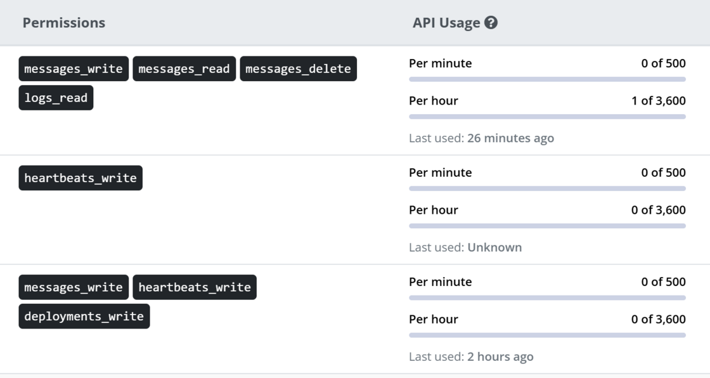
Task: Click messages_write tag beside deployments_write row
Action: [74, 287]
